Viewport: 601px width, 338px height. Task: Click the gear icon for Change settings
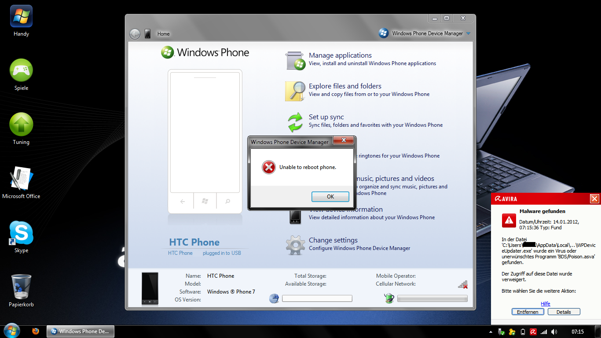click(295, 245)
